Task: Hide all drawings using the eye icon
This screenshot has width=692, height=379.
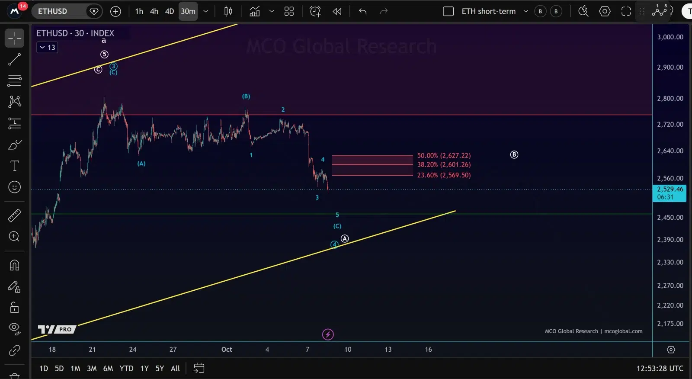Action: point(14,329)
